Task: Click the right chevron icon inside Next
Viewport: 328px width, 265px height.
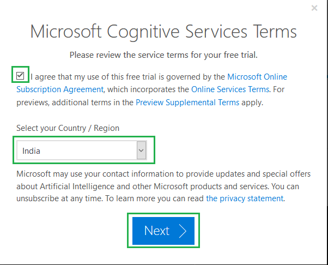Action: (183, 231)
